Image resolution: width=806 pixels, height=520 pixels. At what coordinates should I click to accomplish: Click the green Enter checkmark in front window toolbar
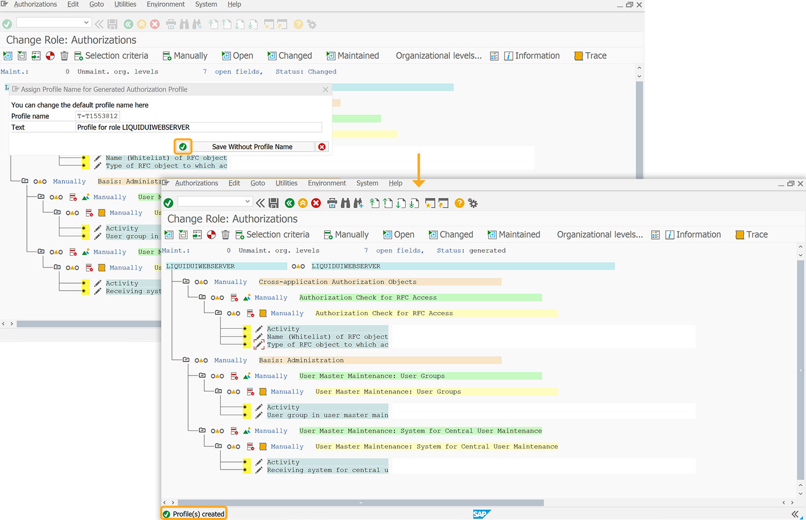pyautogui.click(x=168, y=203)
